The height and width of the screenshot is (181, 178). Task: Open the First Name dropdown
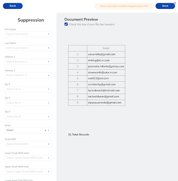28,34
